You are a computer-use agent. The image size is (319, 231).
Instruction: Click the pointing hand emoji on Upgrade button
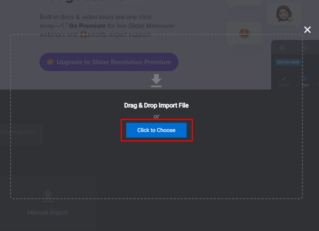50,62
